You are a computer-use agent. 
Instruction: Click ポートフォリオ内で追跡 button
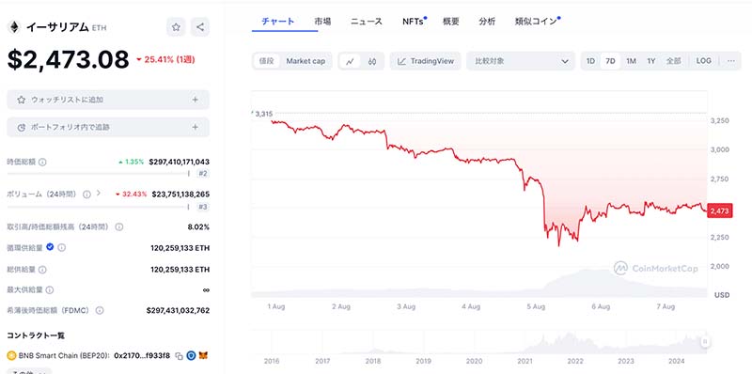(108, 127)
